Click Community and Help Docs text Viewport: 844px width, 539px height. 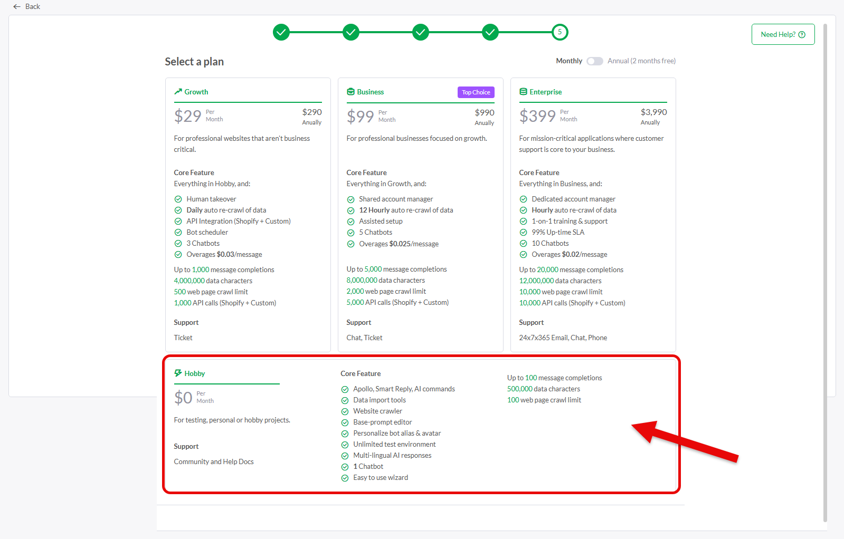[x=214, y=461]
